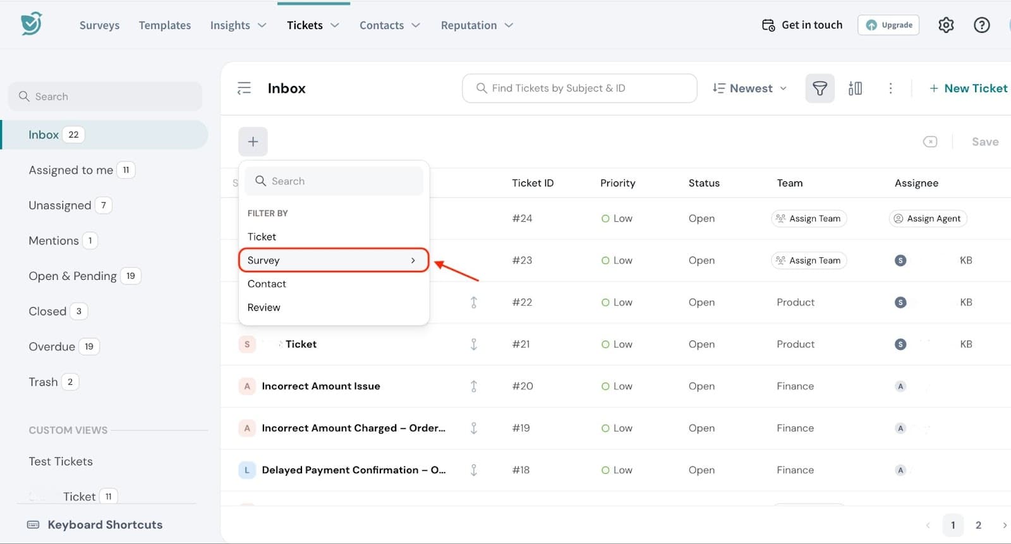Click the settings gear icon
This screenshot has width=1011, height=544.
pyautogui.click(x=945, y=25)
